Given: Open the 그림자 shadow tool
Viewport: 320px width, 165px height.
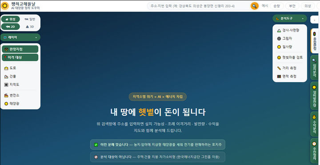Looking at the screenshot, I should pyautogui.click(x=290, y=38).
